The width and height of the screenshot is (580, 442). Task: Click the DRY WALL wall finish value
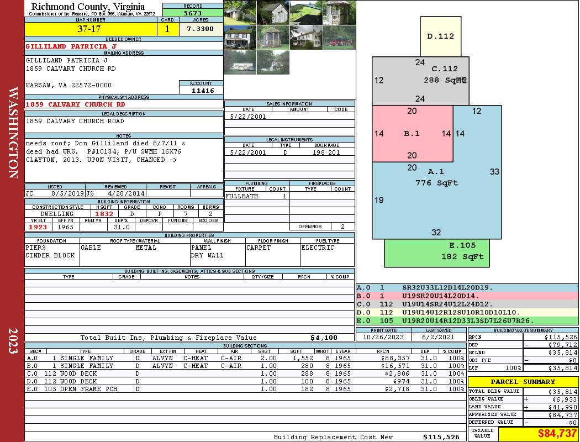207,255
